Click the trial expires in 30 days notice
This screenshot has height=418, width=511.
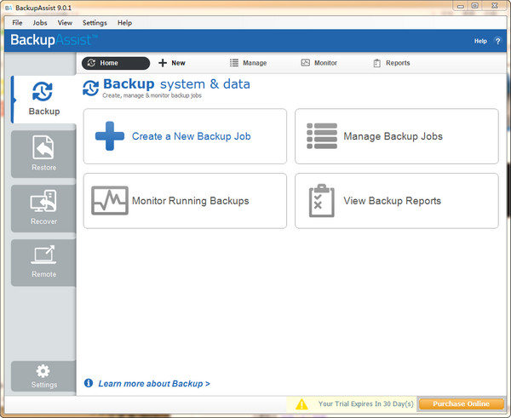click(365, 404)
